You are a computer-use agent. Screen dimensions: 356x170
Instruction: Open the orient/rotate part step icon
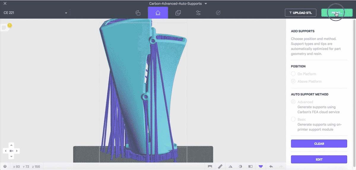tap(138, 13)
